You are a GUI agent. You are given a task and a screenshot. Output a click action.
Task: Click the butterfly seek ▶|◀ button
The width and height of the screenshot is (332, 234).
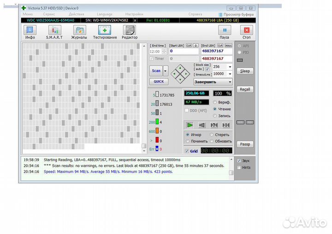click(225, 125)
